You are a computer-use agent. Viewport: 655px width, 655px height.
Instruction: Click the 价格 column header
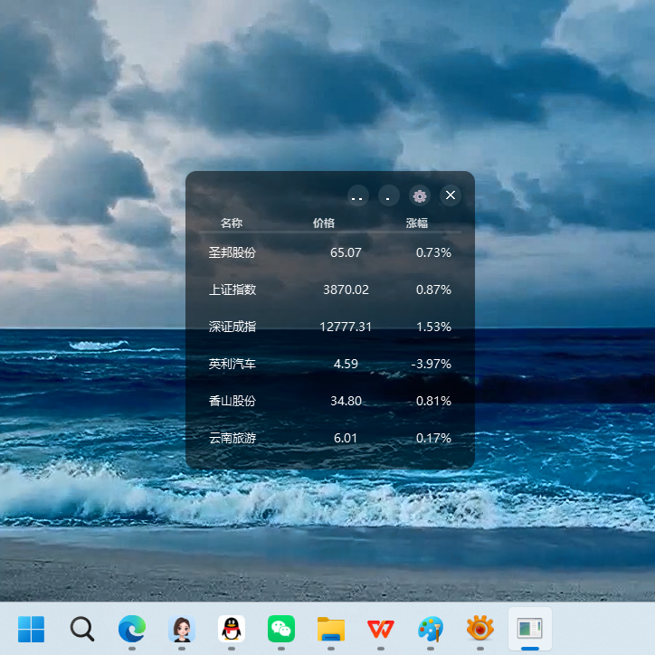pyautogui.click(x=324, y=223)
